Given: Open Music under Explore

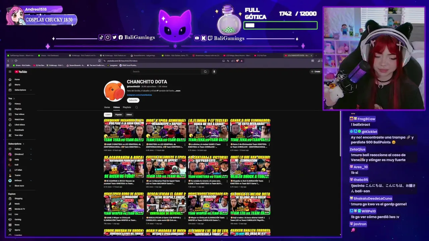Looking at the screenshot, I should 17,204.
